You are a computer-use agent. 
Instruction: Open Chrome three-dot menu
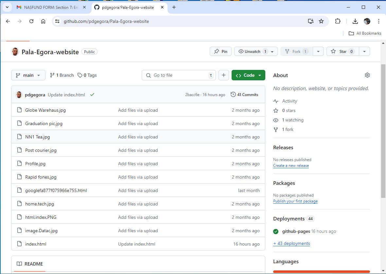(x=378, y=21)
